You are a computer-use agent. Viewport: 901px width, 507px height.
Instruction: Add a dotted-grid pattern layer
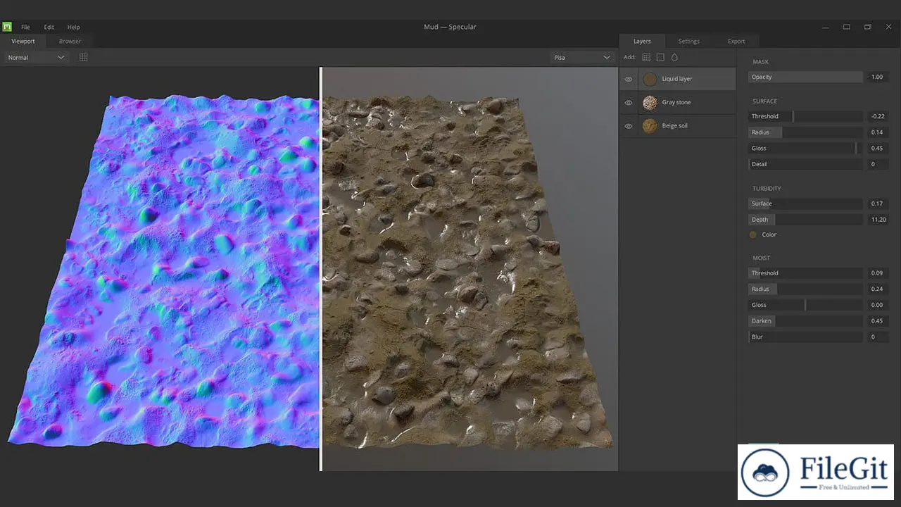[646, 57]
